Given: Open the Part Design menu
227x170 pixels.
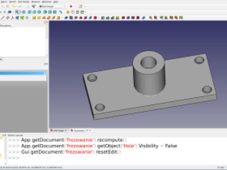Looking at the screenshot, I should [x=24, y=2].
